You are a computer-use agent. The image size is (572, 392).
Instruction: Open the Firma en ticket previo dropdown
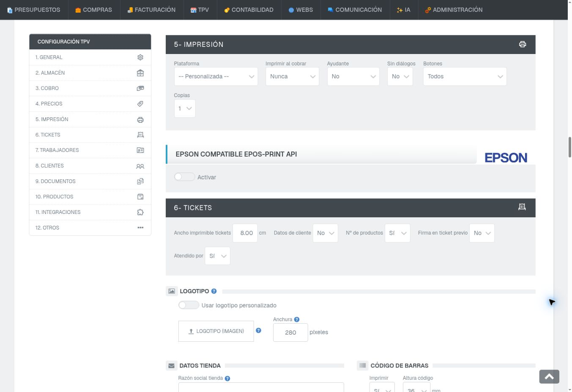point(482,233)
